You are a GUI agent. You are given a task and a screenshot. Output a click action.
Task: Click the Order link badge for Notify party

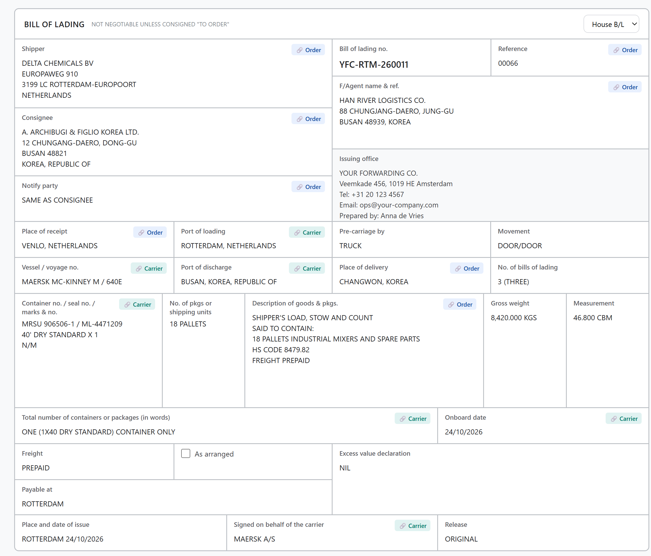click(308, 187)
